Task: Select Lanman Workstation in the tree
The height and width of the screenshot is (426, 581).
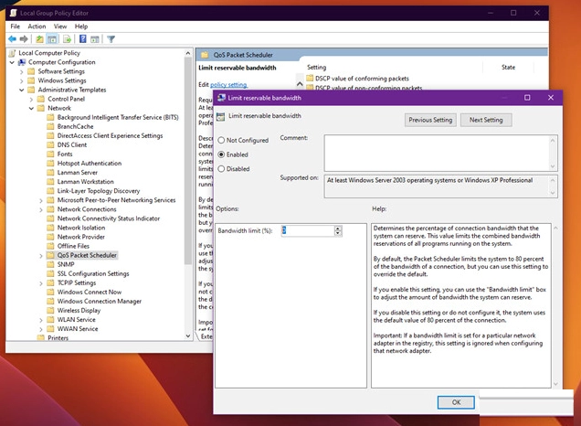Action: 85,182
